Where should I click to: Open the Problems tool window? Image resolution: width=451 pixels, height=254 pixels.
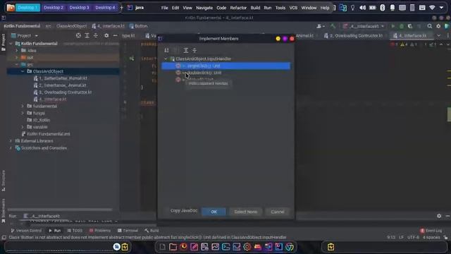tap(100, 231)
